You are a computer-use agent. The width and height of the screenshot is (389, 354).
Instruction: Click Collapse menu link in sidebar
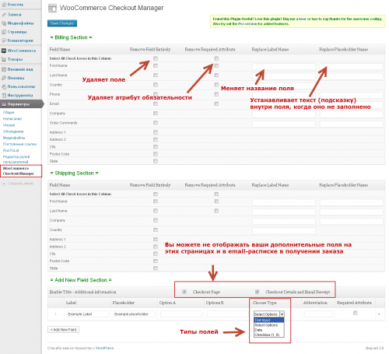click(20, 184)
